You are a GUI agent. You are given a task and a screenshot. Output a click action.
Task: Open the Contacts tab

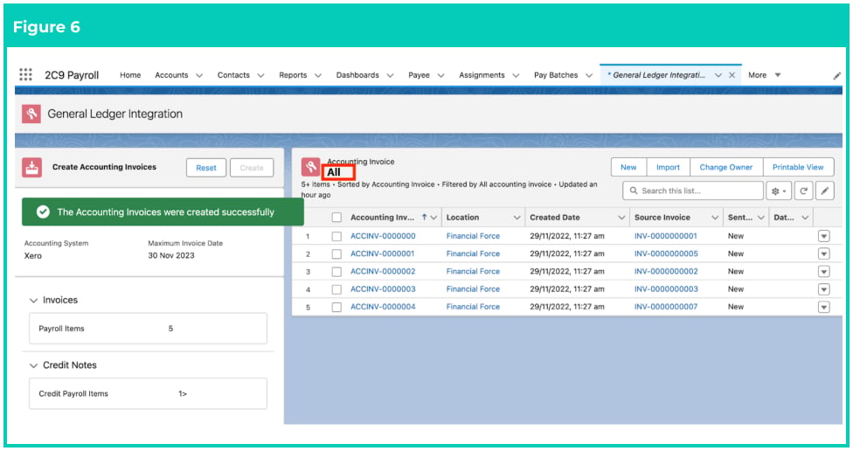[x=233, y=75]
